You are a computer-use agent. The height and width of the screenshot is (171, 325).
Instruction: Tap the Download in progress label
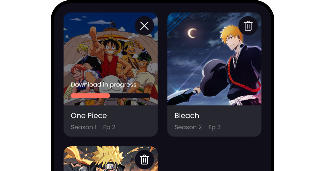click(103, 85)
